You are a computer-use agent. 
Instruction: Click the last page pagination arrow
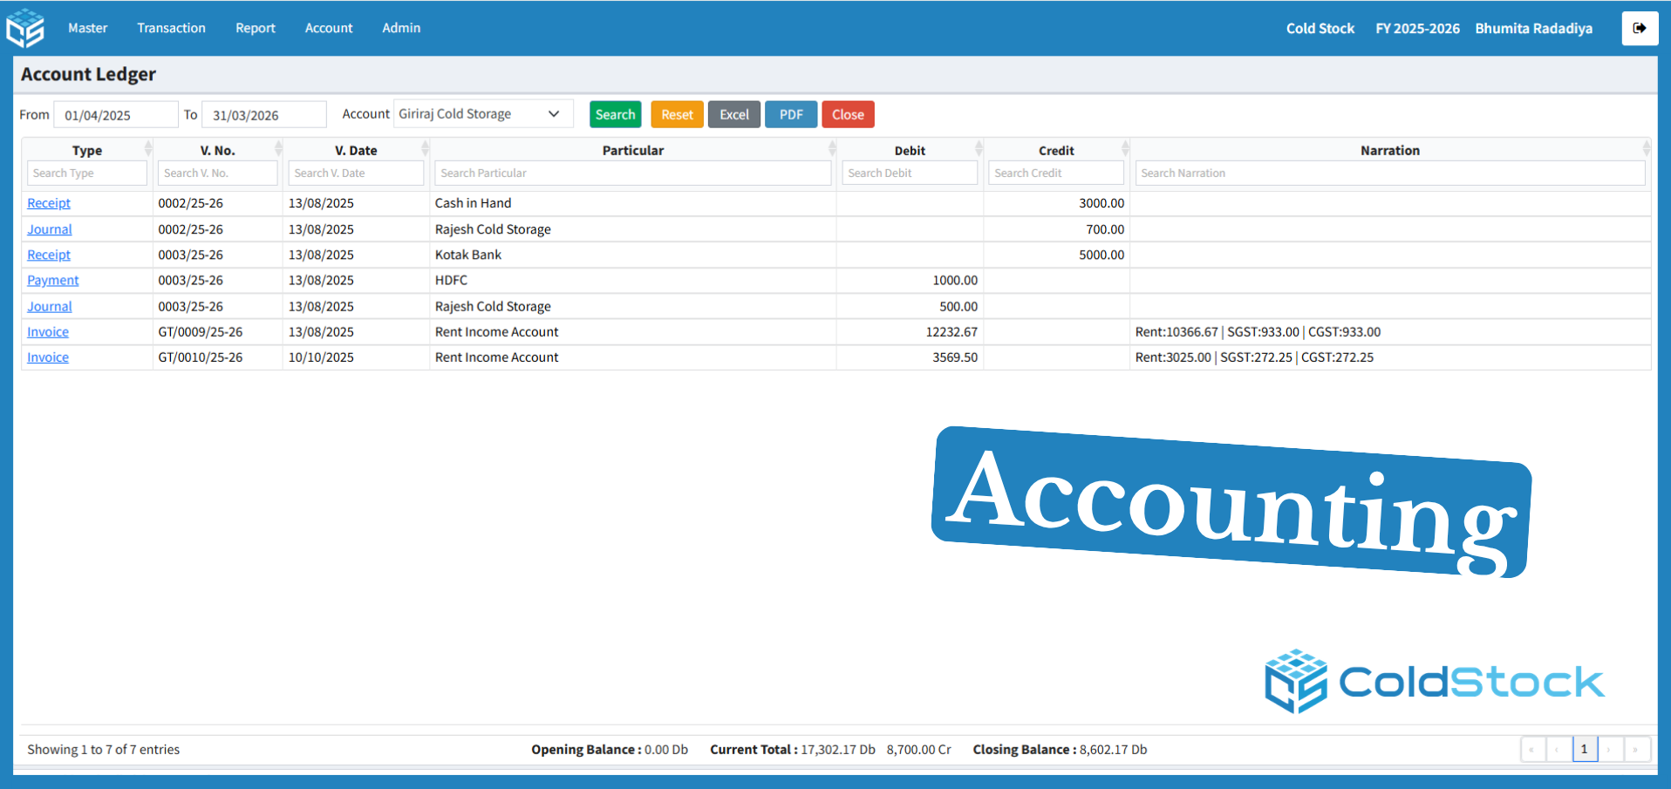coord(1635,749)
